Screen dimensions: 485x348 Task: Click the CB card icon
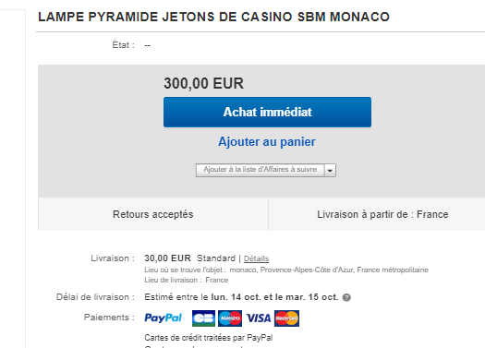[203, 318]
